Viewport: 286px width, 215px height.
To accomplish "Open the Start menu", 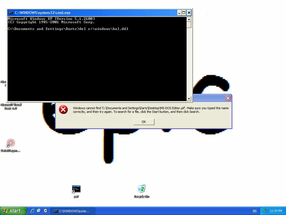I will 13,211.
